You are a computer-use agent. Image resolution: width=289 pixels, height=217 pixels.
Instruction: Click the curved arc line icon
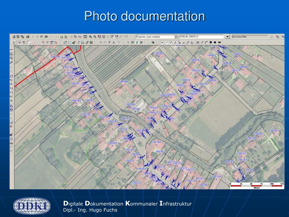click(x=206, y=42)
